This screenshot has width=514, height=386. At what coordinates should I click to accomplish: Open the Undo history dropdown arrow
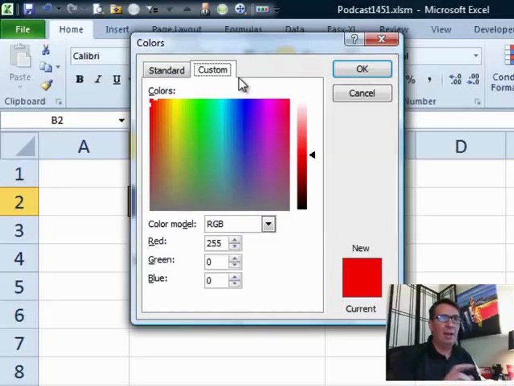(59, 9)
